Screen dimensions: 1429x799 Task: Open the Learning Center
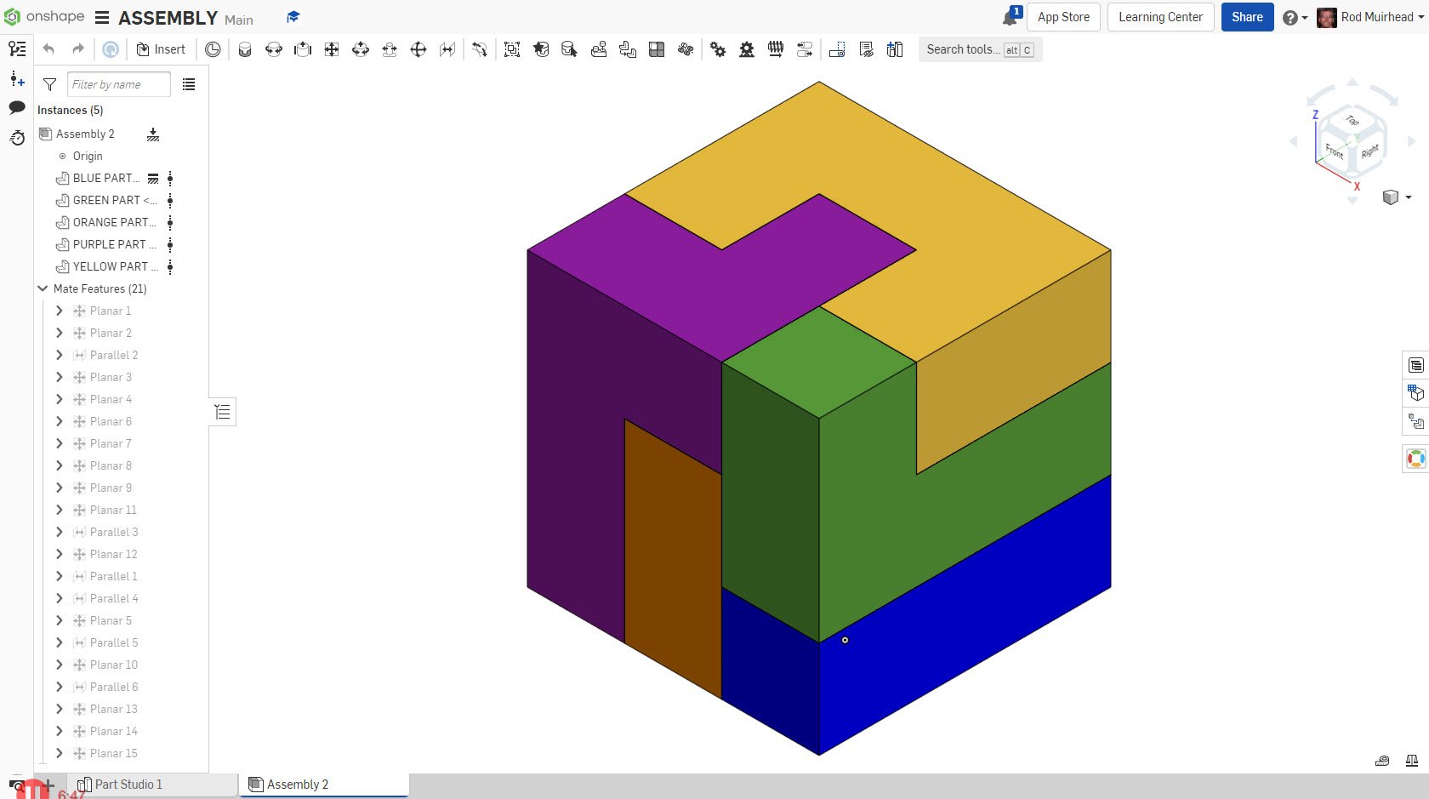coord(1160,17)
